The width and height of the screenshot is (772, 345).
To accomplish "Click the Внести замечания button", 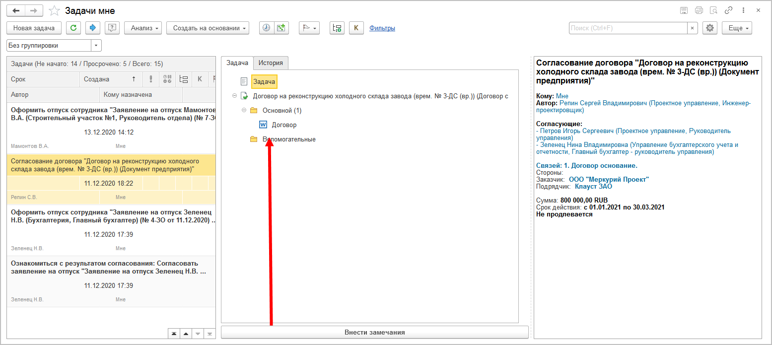I will pos(375,332).
